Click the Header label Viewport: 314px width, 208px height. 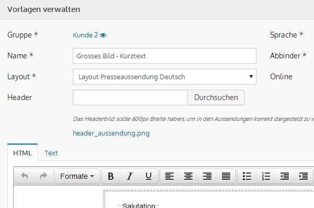20,97
